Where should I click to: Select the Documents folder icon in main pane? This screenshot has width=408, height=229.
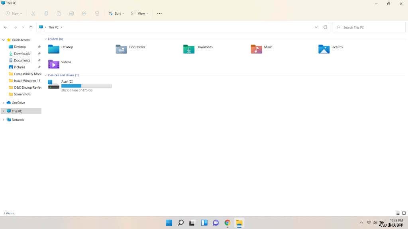click(121, 49)
